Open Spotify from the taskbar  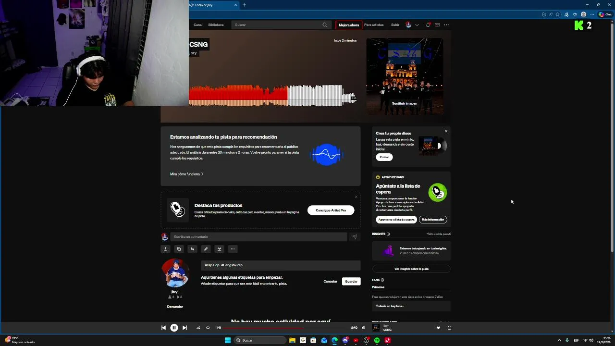click(377, 340)
